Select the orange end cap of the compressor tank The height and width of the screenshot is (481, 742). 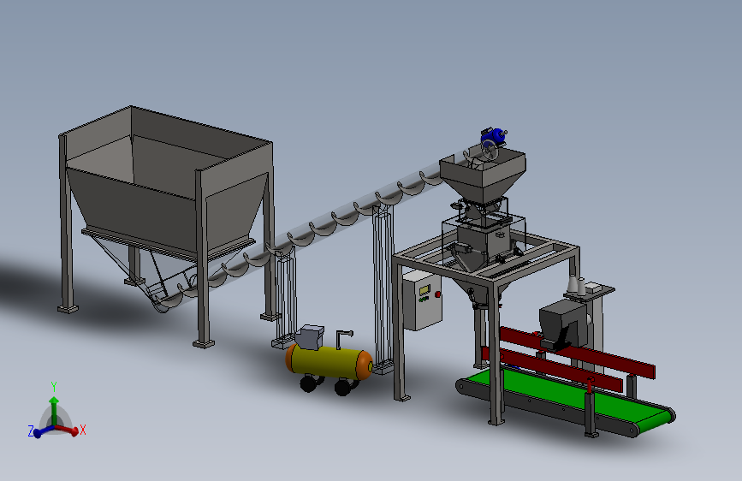(365, 365)
